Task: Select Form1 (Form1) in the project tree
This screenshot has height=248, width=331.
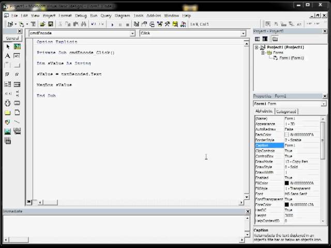Action: tap(291, 58)
